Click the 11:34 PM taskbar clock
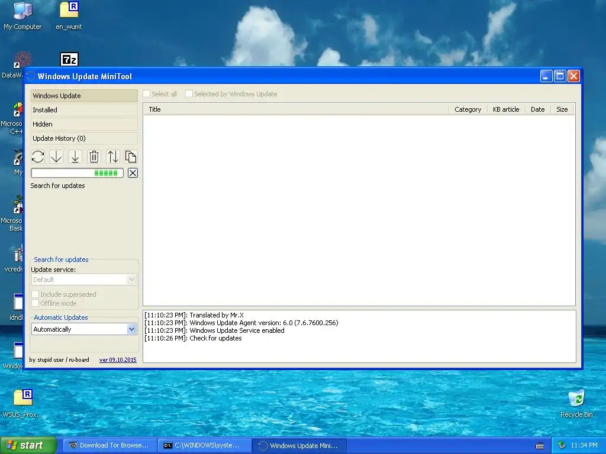606x454 pixels. pos(584,446)
